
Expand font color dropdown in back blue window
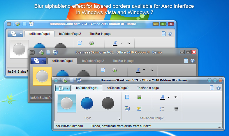[121, 43]
